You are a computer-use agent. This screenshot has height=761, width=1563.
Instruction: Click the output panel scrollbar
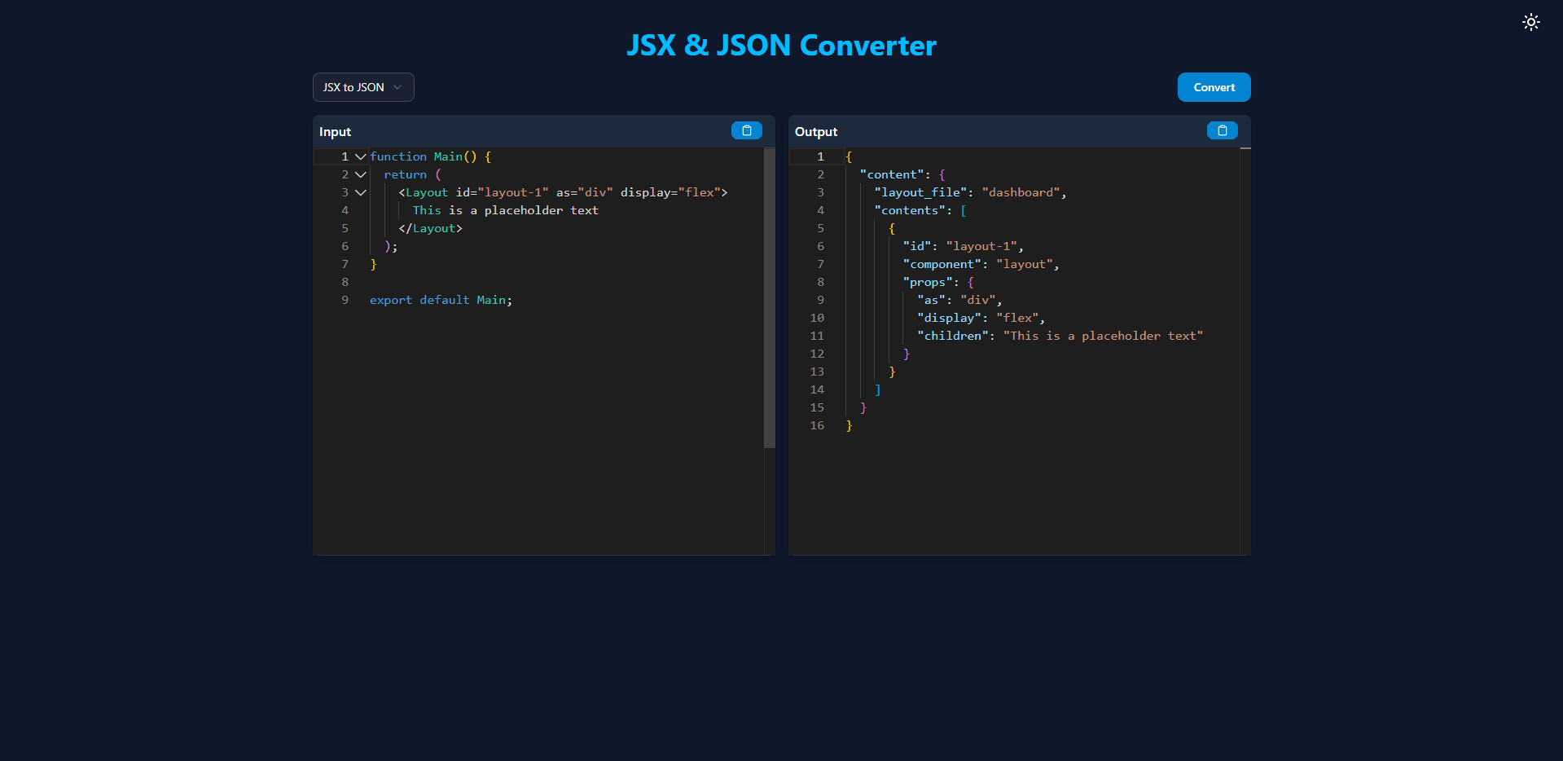(1245, 148)
